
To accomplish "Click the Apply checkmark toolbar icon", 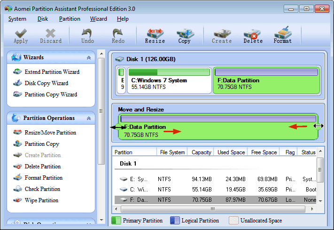I will click(x=21, y=33).
